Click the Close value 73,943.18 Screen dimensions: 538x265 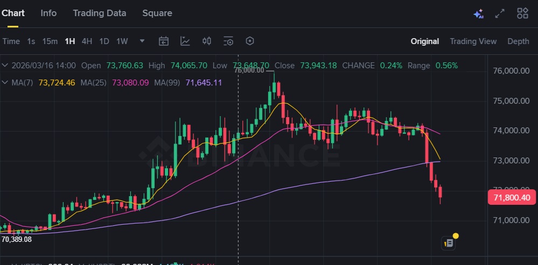click(x=318, y=66)
